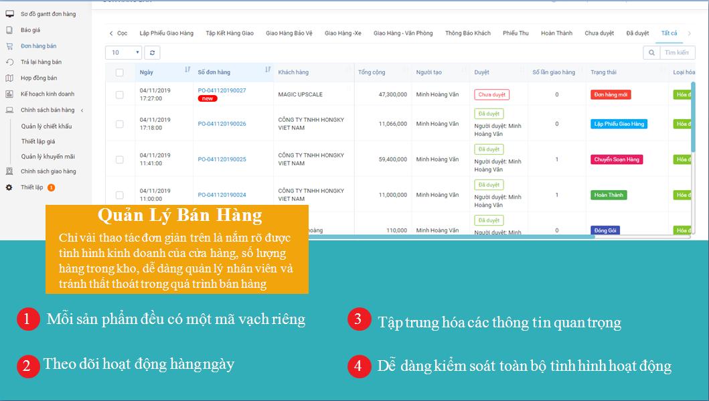Open the rows-per-page dropdown showing 10

tap(124, 52)
